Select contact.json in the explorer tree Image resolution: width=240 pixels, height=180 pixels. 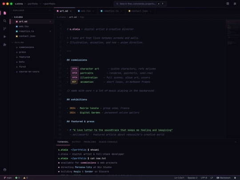[32, 36]
